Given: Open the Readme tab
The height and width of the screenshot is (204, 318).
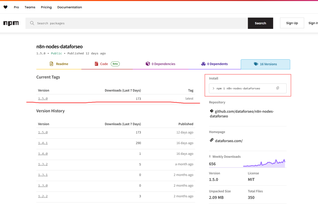Looking at the screenshot, I should (59, 64).
